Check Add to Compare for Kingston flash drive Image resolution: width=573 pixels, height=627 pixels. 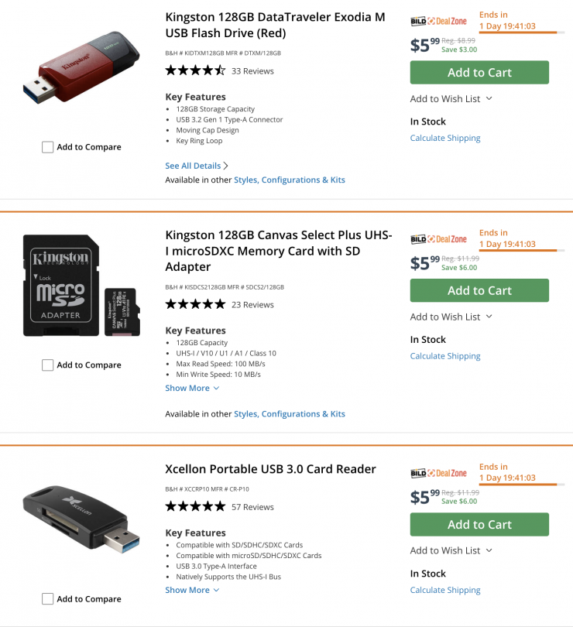coord(48,147)
